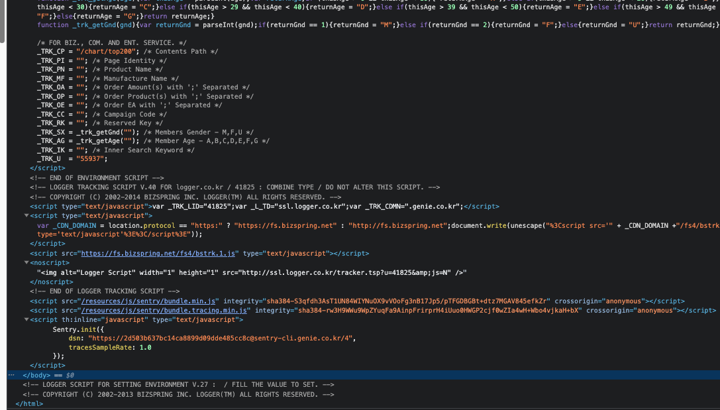Click the _TRK_OP Order Product(s) line
The height and width of the screenshot is (410, 720).
145,97
